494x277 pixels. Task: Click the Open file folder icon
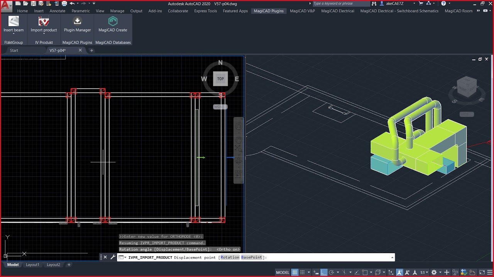pos(25,3)
